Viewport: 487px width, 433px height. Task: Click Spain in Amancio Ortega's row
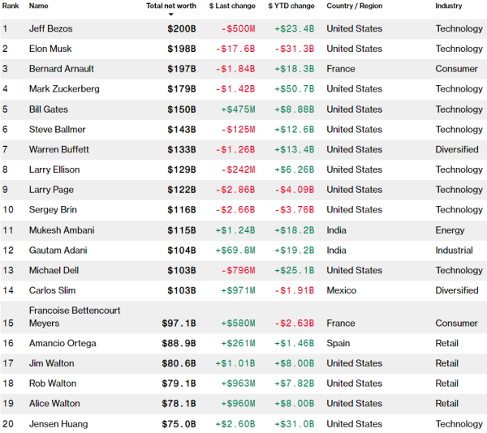338,343
